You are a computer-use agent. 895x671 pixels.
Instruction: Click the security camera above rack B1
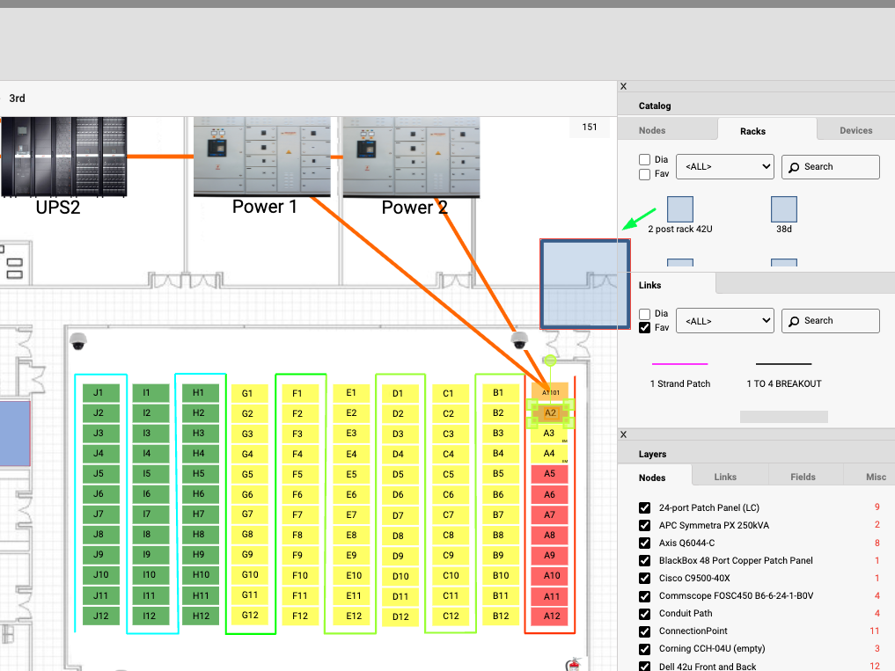coord(519,339)
